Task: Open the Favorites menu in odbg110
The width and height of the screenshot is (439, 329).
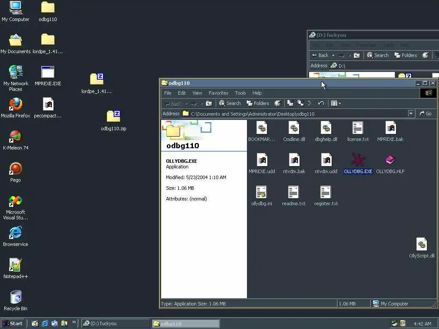Action: tap(218, 93)
